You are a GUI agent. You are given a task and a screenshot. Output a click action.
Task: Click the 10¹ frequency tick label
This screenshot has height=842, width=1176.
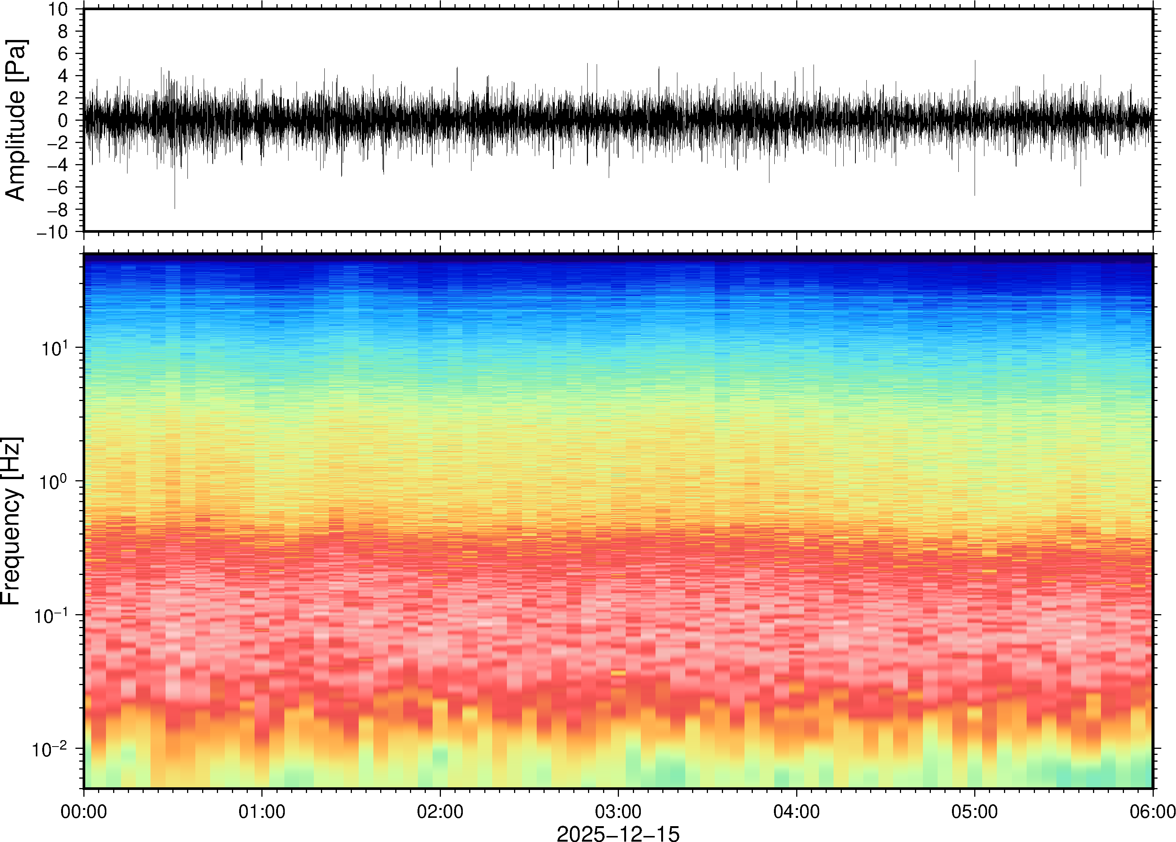pos(54,348)
